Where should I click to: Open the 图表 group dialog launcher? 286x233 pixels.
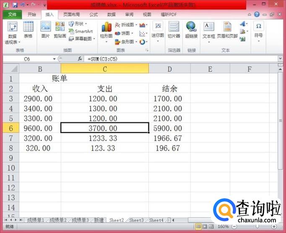tap(147, 50)
